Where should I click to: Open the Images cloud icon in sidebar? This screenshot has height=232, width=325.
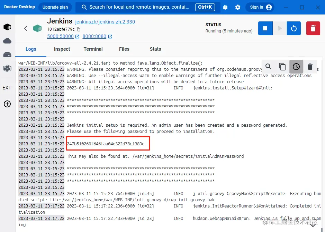tap(7, 41)
